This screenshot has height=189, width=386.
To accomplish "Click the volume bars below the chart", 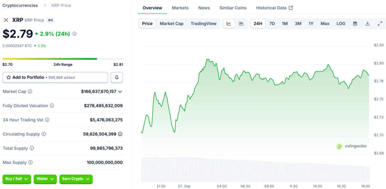I will click(x=255, y=169).
